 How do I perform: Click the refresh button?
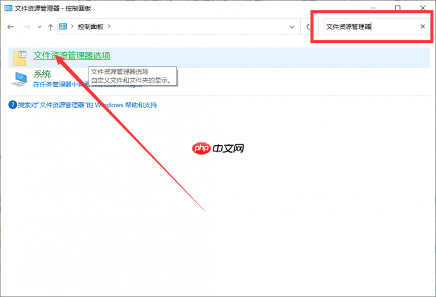click(308, 27)
